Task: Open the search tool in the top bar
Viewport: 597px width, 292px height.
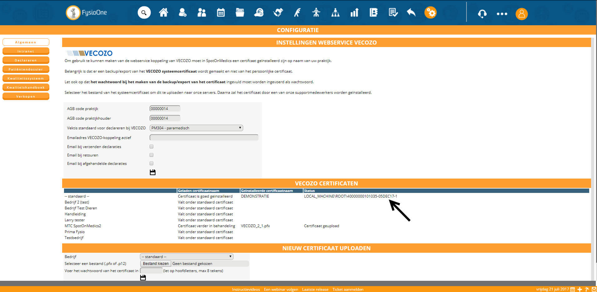Action: click(x=144, y=13)
